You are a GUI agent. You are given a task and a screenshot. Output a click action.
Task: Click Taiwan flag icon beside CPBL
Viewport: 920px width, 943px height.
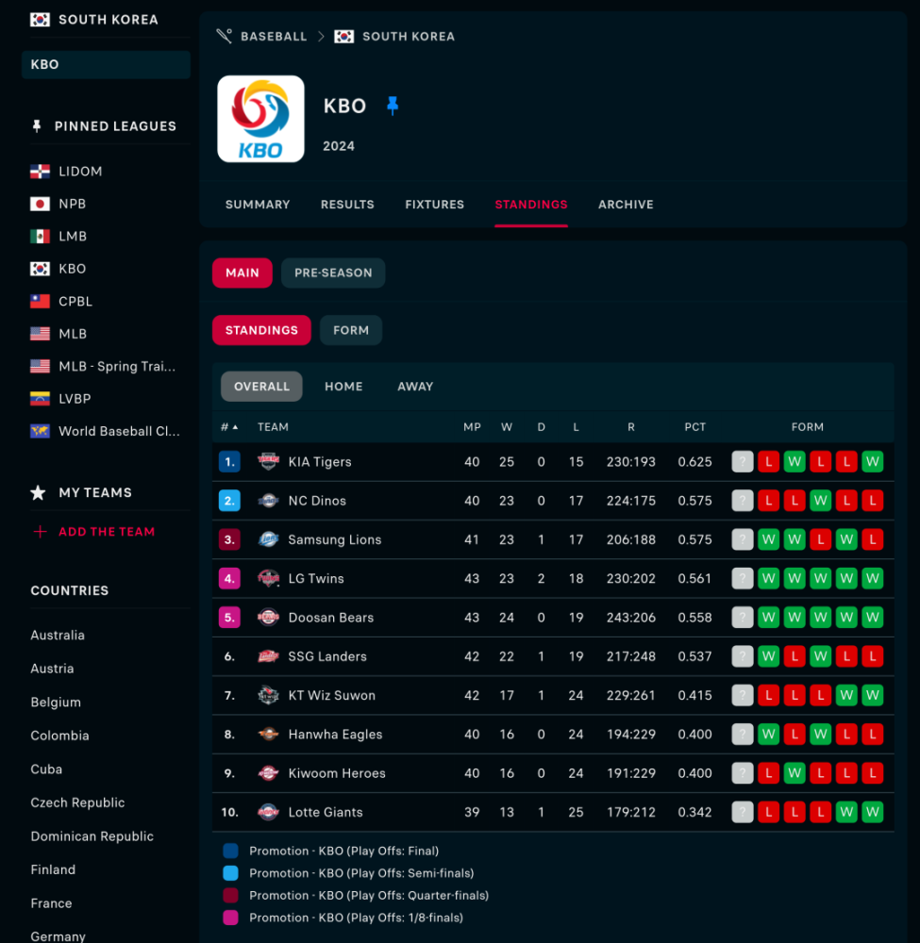point(40,302)
